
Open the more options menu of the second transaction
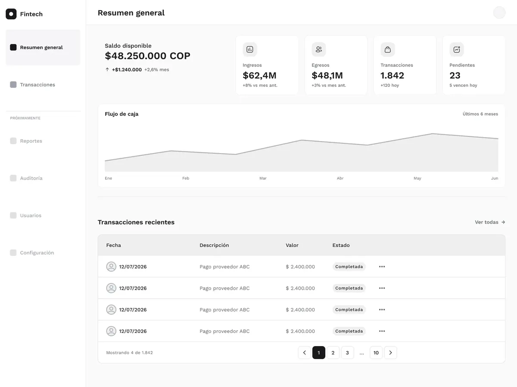point(382,288)
